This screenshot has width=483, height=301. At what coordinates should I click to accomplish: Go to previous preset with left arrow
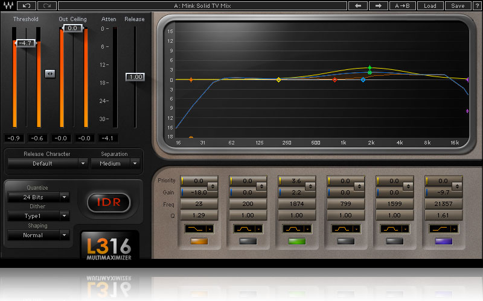click(358, 5)
